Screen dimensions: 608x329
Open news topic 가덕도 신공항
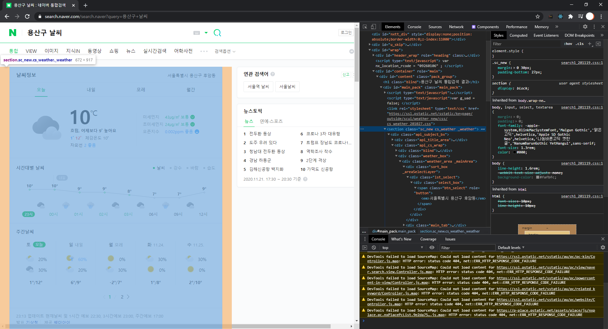click(x=320, y=169)
